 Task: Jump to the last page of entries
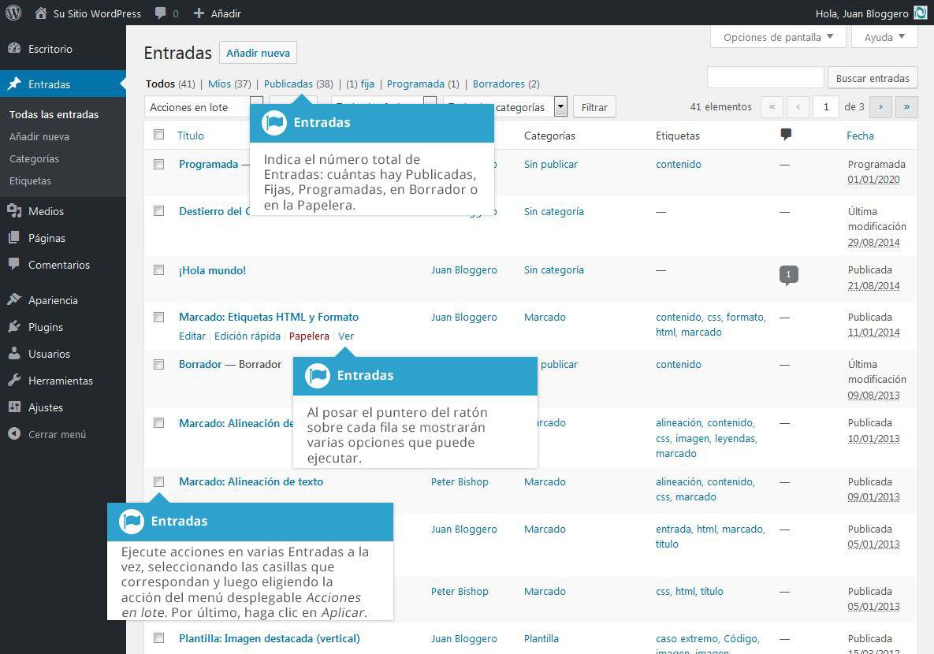click(x=906, y=107)
